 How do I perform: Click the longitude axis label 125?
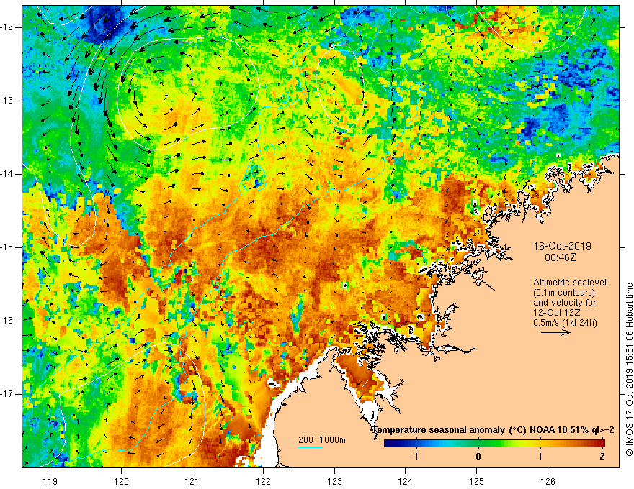click(477, 482)
